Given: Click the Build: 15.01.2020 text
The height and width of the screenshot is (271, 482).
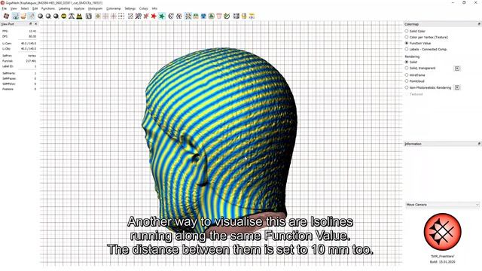Looking at the screenshot, I should [x=442, y=262].
